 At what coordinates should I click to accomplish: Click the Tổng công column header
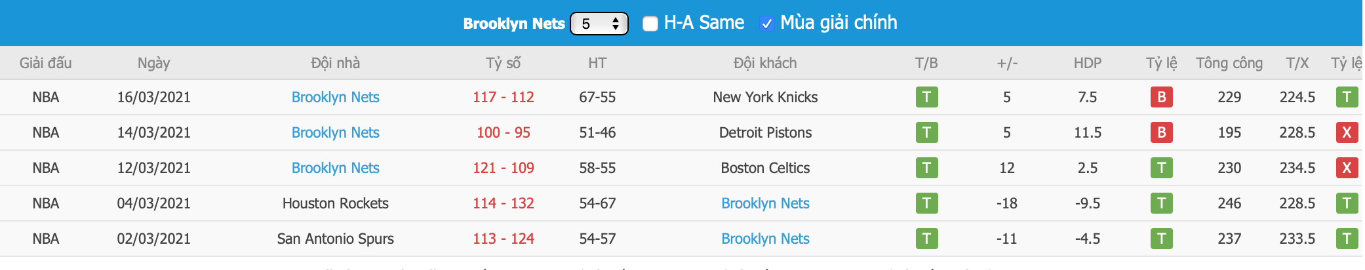[x=1229, y=63]
